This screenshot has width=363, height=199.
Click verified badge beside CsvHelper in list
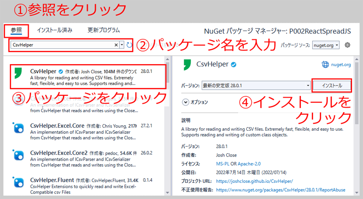click(61, 71)
